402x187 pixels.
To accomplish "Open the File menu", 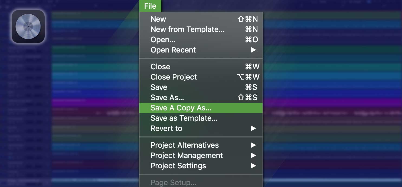I will click(x=150, y=6).
